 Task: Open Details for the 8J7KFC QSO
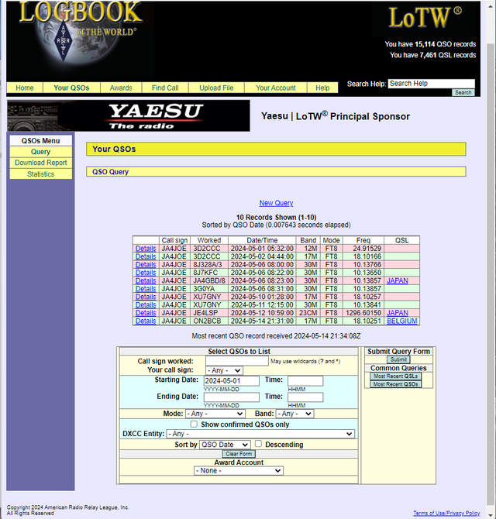pyautogui.click(x=146, y=273)
